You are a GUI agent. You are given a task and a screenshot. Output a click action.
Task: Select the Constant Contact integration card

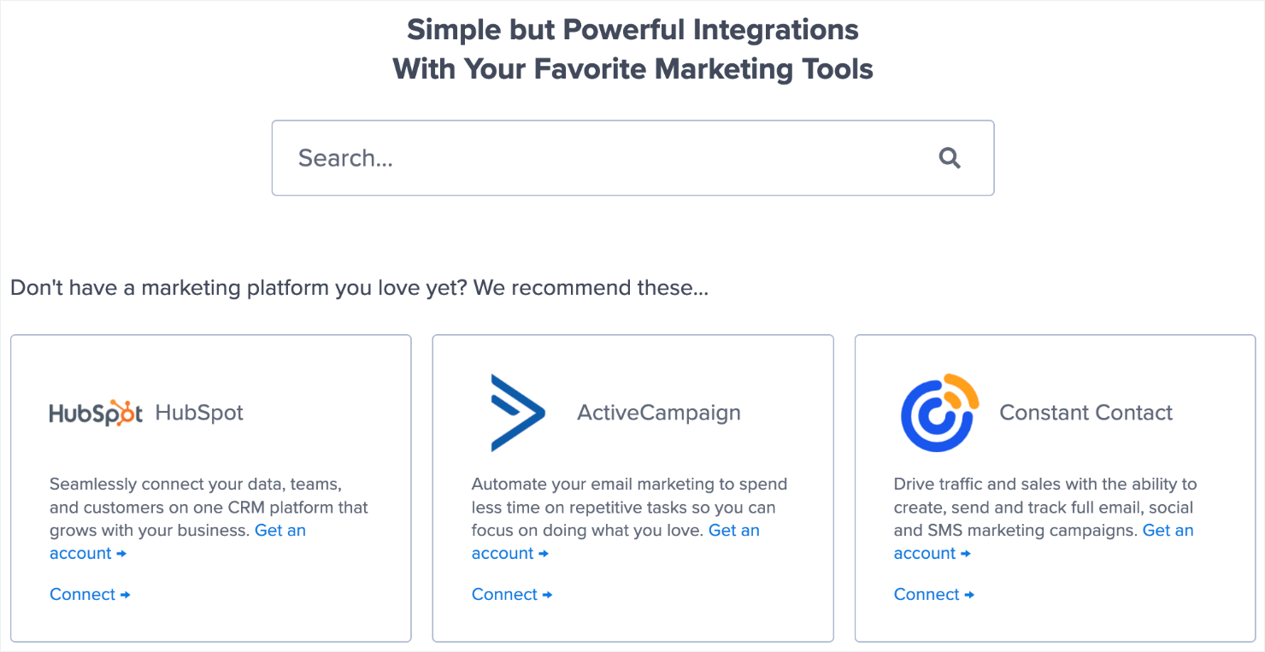pos(1056,487)
